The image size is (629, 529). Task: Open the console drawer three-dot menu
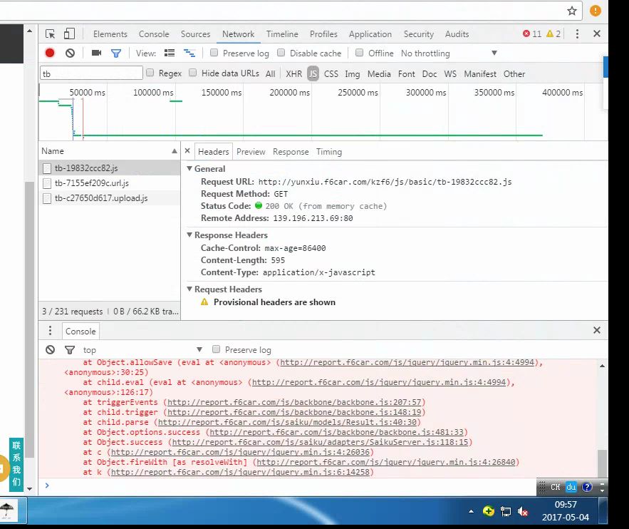pos(50,330)
